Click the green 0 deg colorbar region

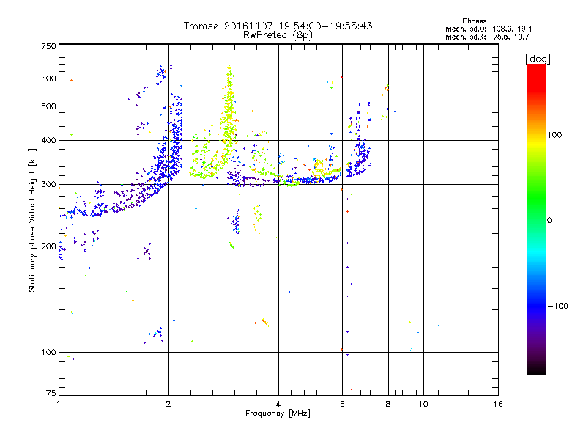[536, 220]
